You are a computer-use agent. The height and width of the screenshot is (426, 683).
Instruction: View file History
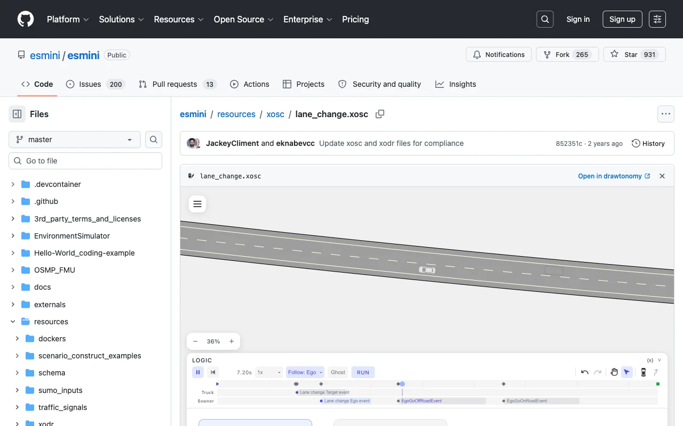click(648, 143)
